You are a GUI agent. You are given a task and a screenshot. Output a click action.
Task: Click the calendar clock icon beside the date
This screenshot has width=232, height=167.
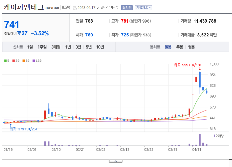74,8
